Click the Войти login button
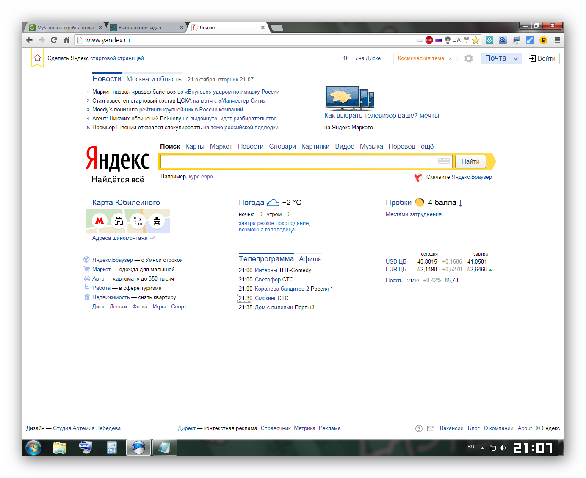 tap(543, 58)
